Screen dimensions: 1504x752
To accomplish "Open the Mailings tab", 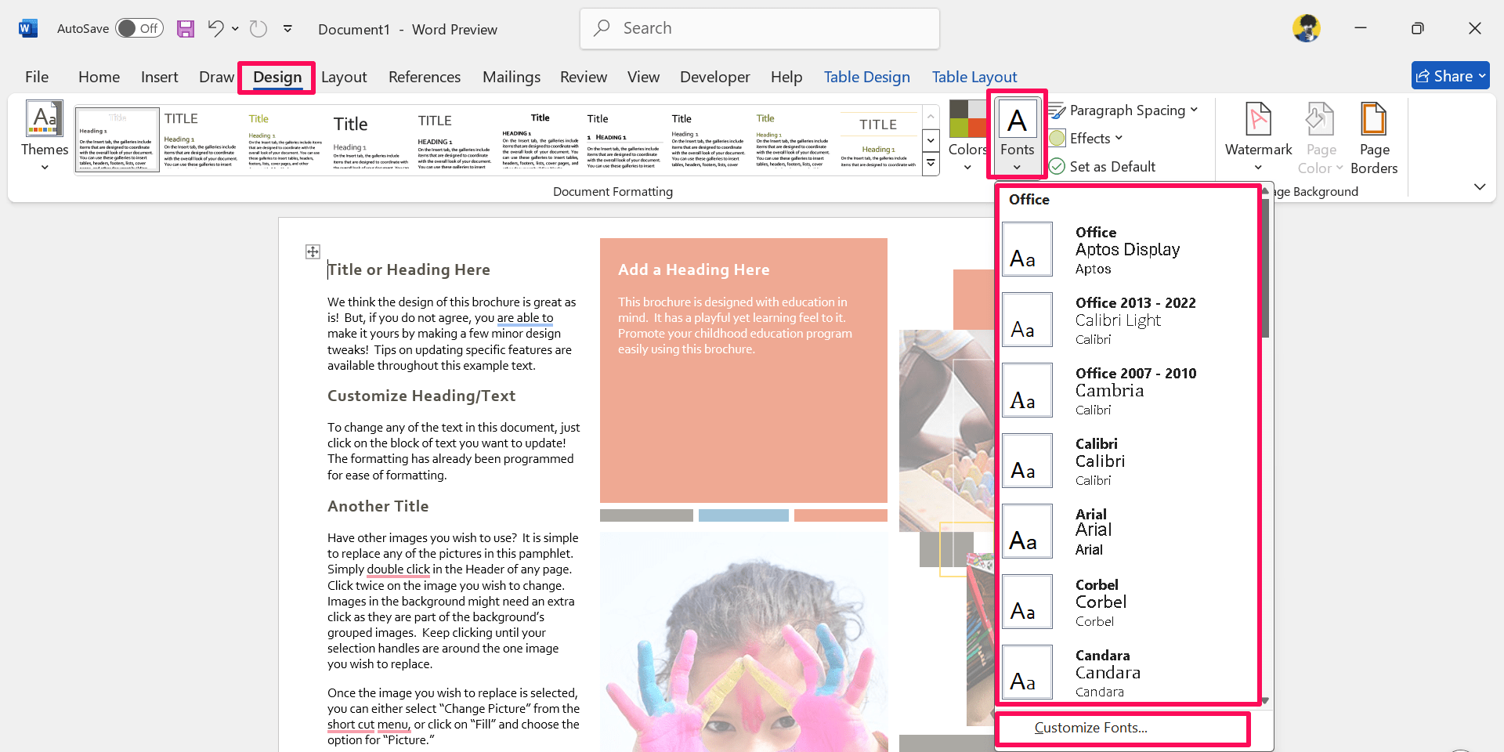I will 512,77.
